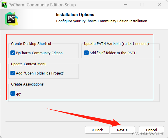Screen dimensions: 168x138
Task: Click the "Create Associations" group label
Action: 27,84
